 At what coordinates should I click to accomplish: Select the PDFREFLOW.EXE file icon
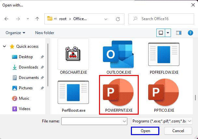(x=164, y=54)
